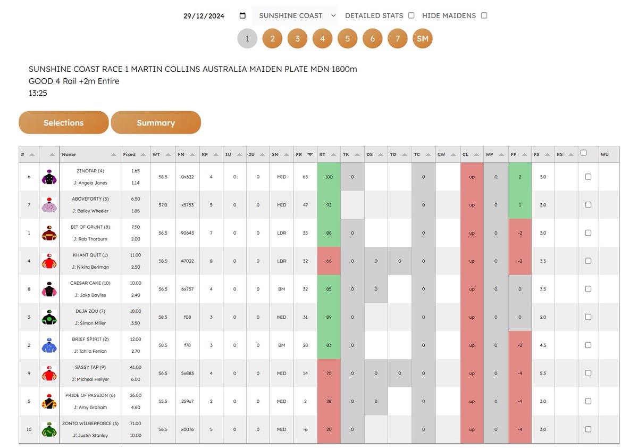Click CAESAR CAKE's jockey silks icon

coord(49,289)
